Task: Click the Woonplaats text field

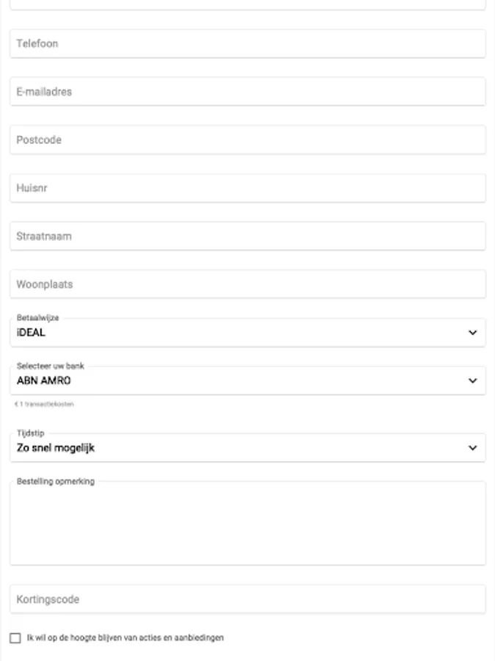Action: click(x=247, y=284)
